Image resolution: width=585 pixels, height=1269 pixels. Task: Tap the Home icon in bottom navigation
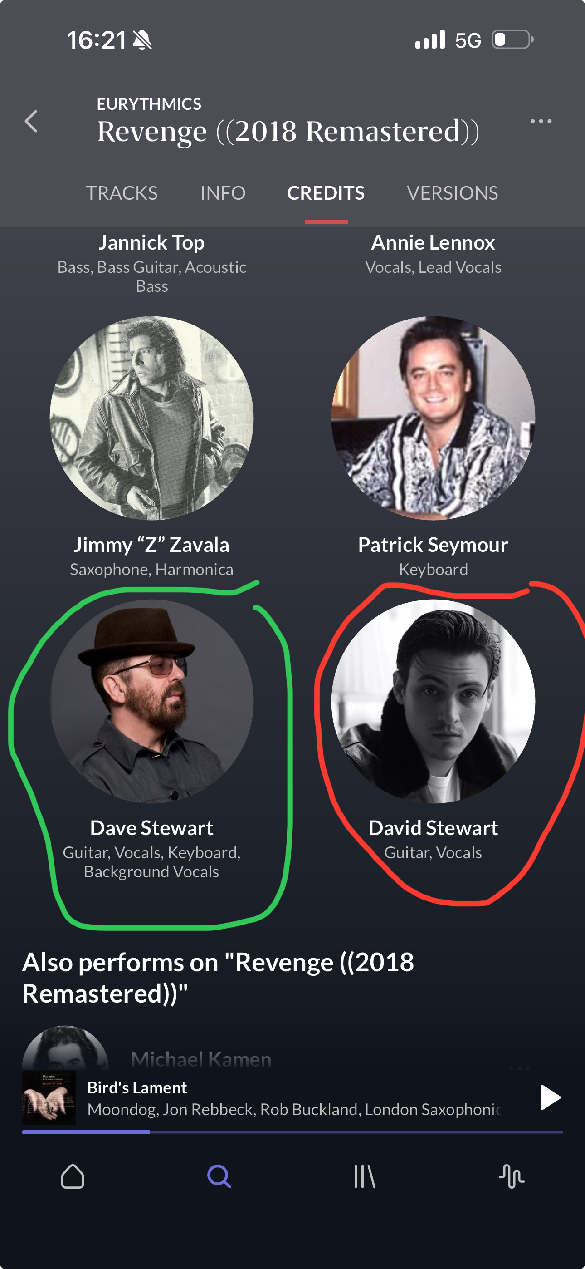tap(73, 1176)
